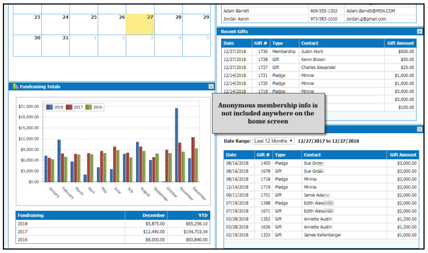The height and width of the screenshot is (253, 428).
Task: Select Charles Alexander in Recent Gifts
Action: point(318,67)
